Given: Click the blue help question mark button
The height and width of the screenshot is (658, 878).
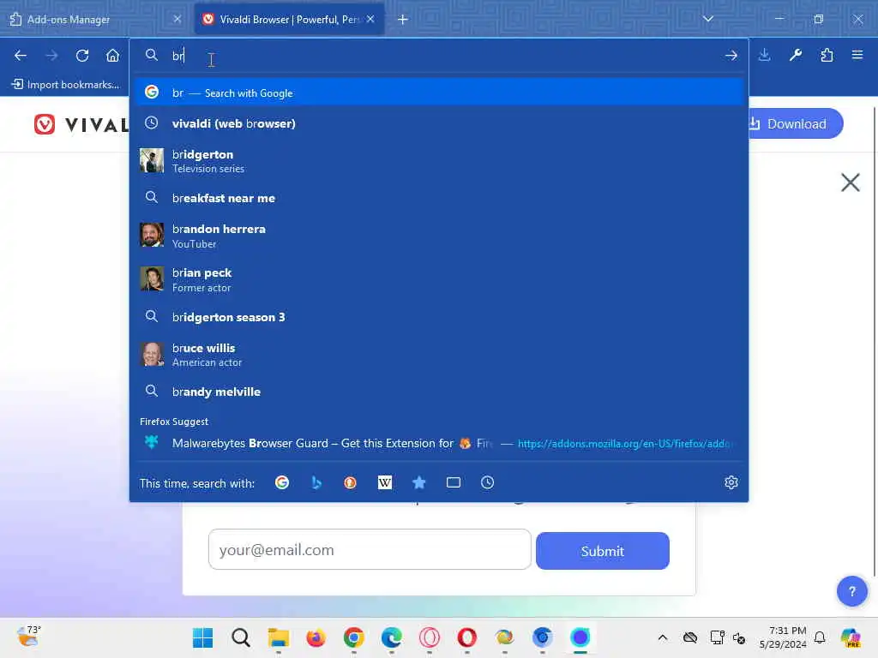Looking at the screenshot, I should (851, 591).
